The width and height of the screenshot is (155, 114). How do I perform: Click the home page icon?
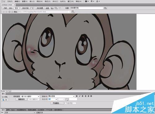12,12
